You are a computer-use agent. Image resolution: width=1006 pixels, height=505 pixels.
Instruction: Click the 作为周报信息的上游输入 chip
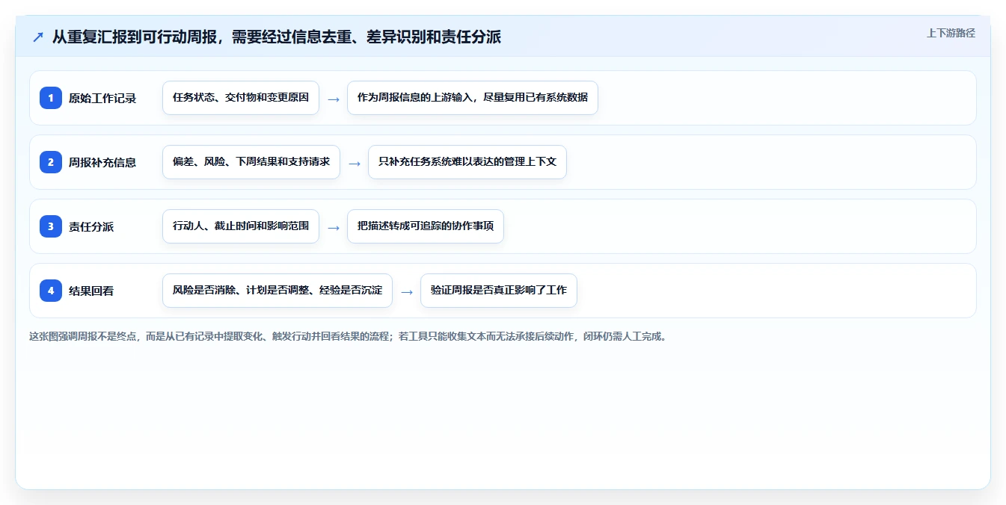click(473, 98)
